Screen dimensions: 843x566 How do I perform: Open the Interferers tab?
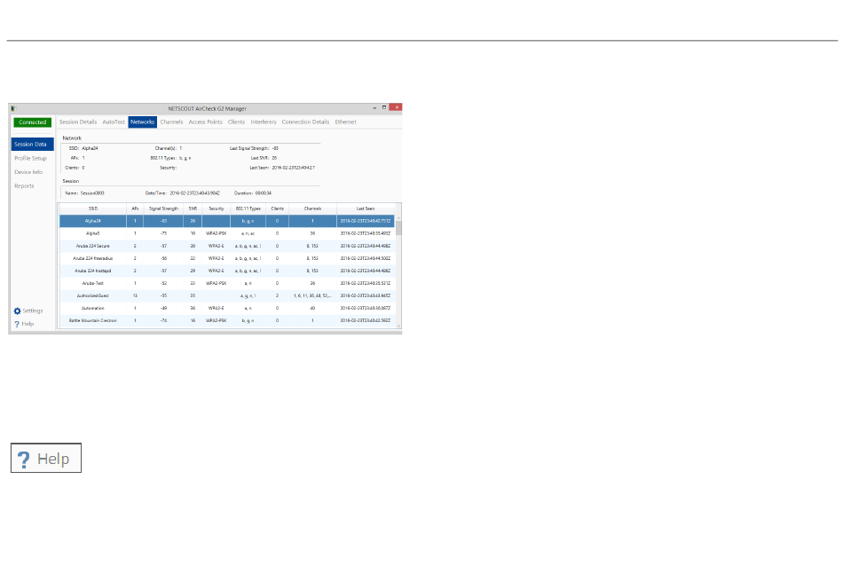[264, 122]
